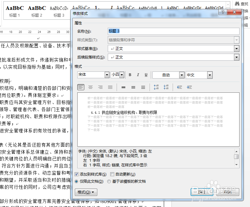Open the 后续段落样式 dropdown

tap(236, 57)
